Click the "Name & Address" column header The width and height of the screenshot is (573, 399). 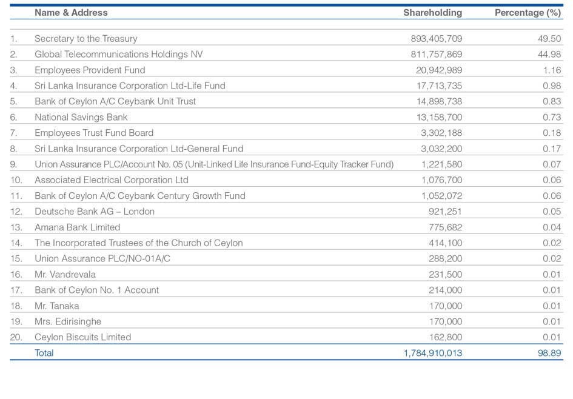[x=71, y=13]
